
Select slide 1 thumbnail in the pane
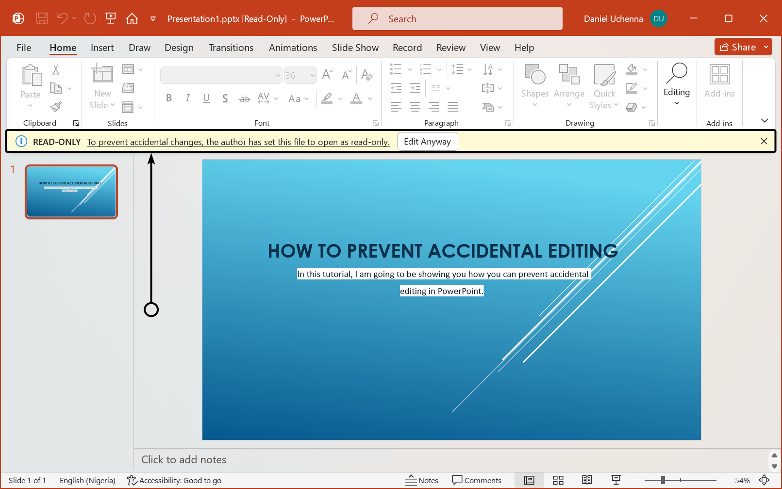pyautogui.click(x=71, y=192)
